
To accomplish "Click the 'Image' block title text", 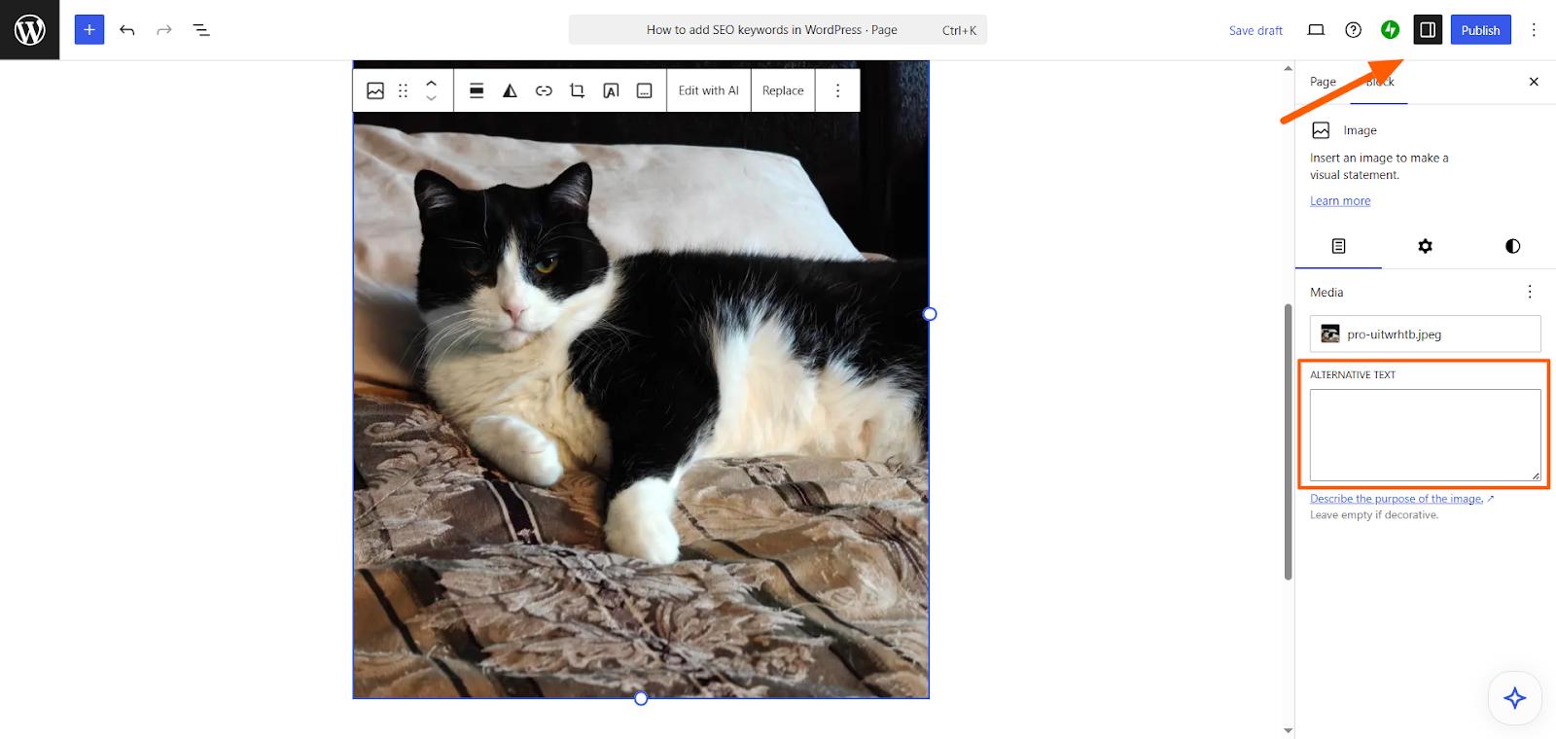I will tap(1360, 130).
